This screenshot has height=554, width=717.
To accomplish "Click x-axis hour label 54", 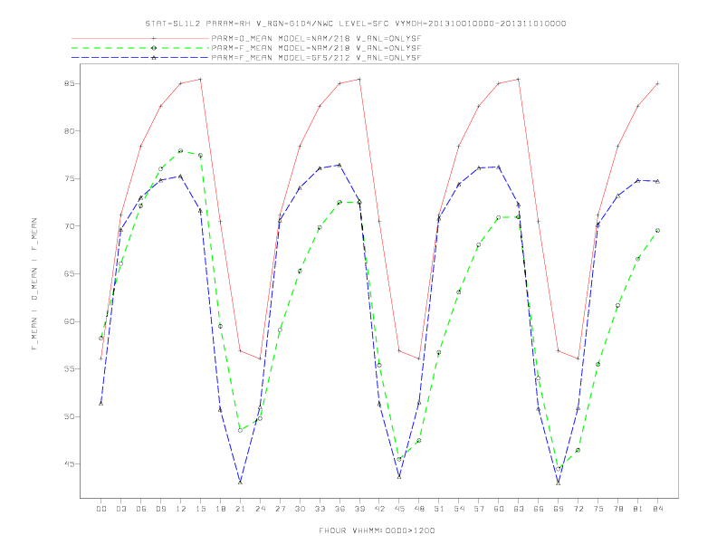I will pos(459,509).
